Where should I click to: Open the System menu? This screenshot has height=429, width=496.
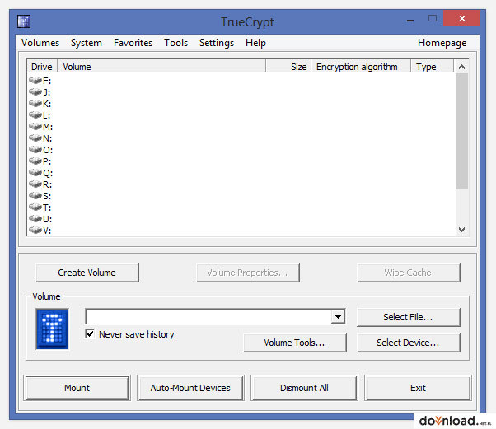click(87, 43)
